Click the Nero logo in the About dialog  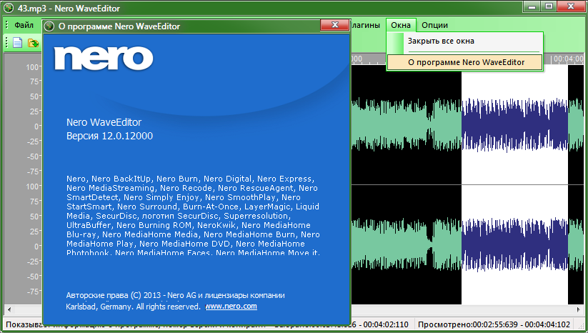104,59
